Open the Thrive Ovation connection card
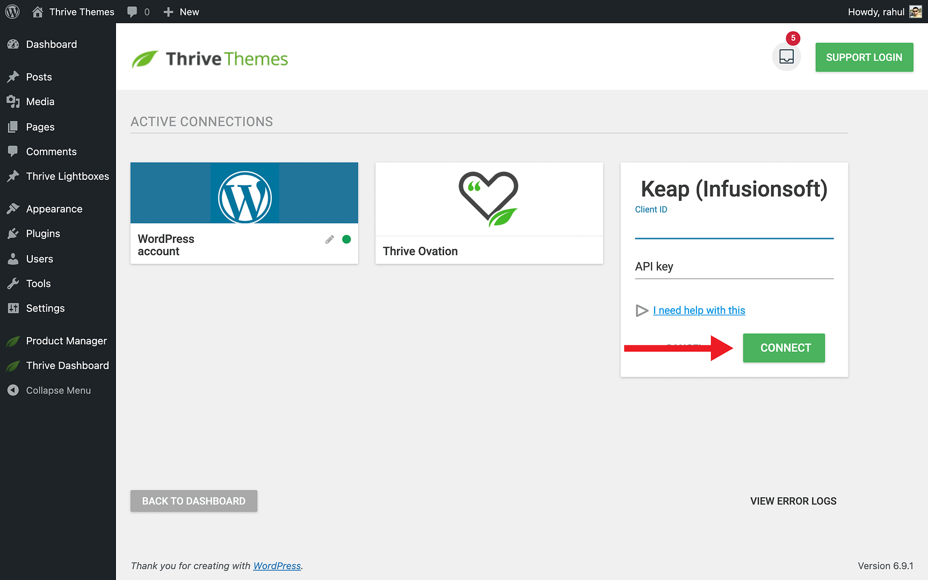928x580 pixels. coord(489,213)
